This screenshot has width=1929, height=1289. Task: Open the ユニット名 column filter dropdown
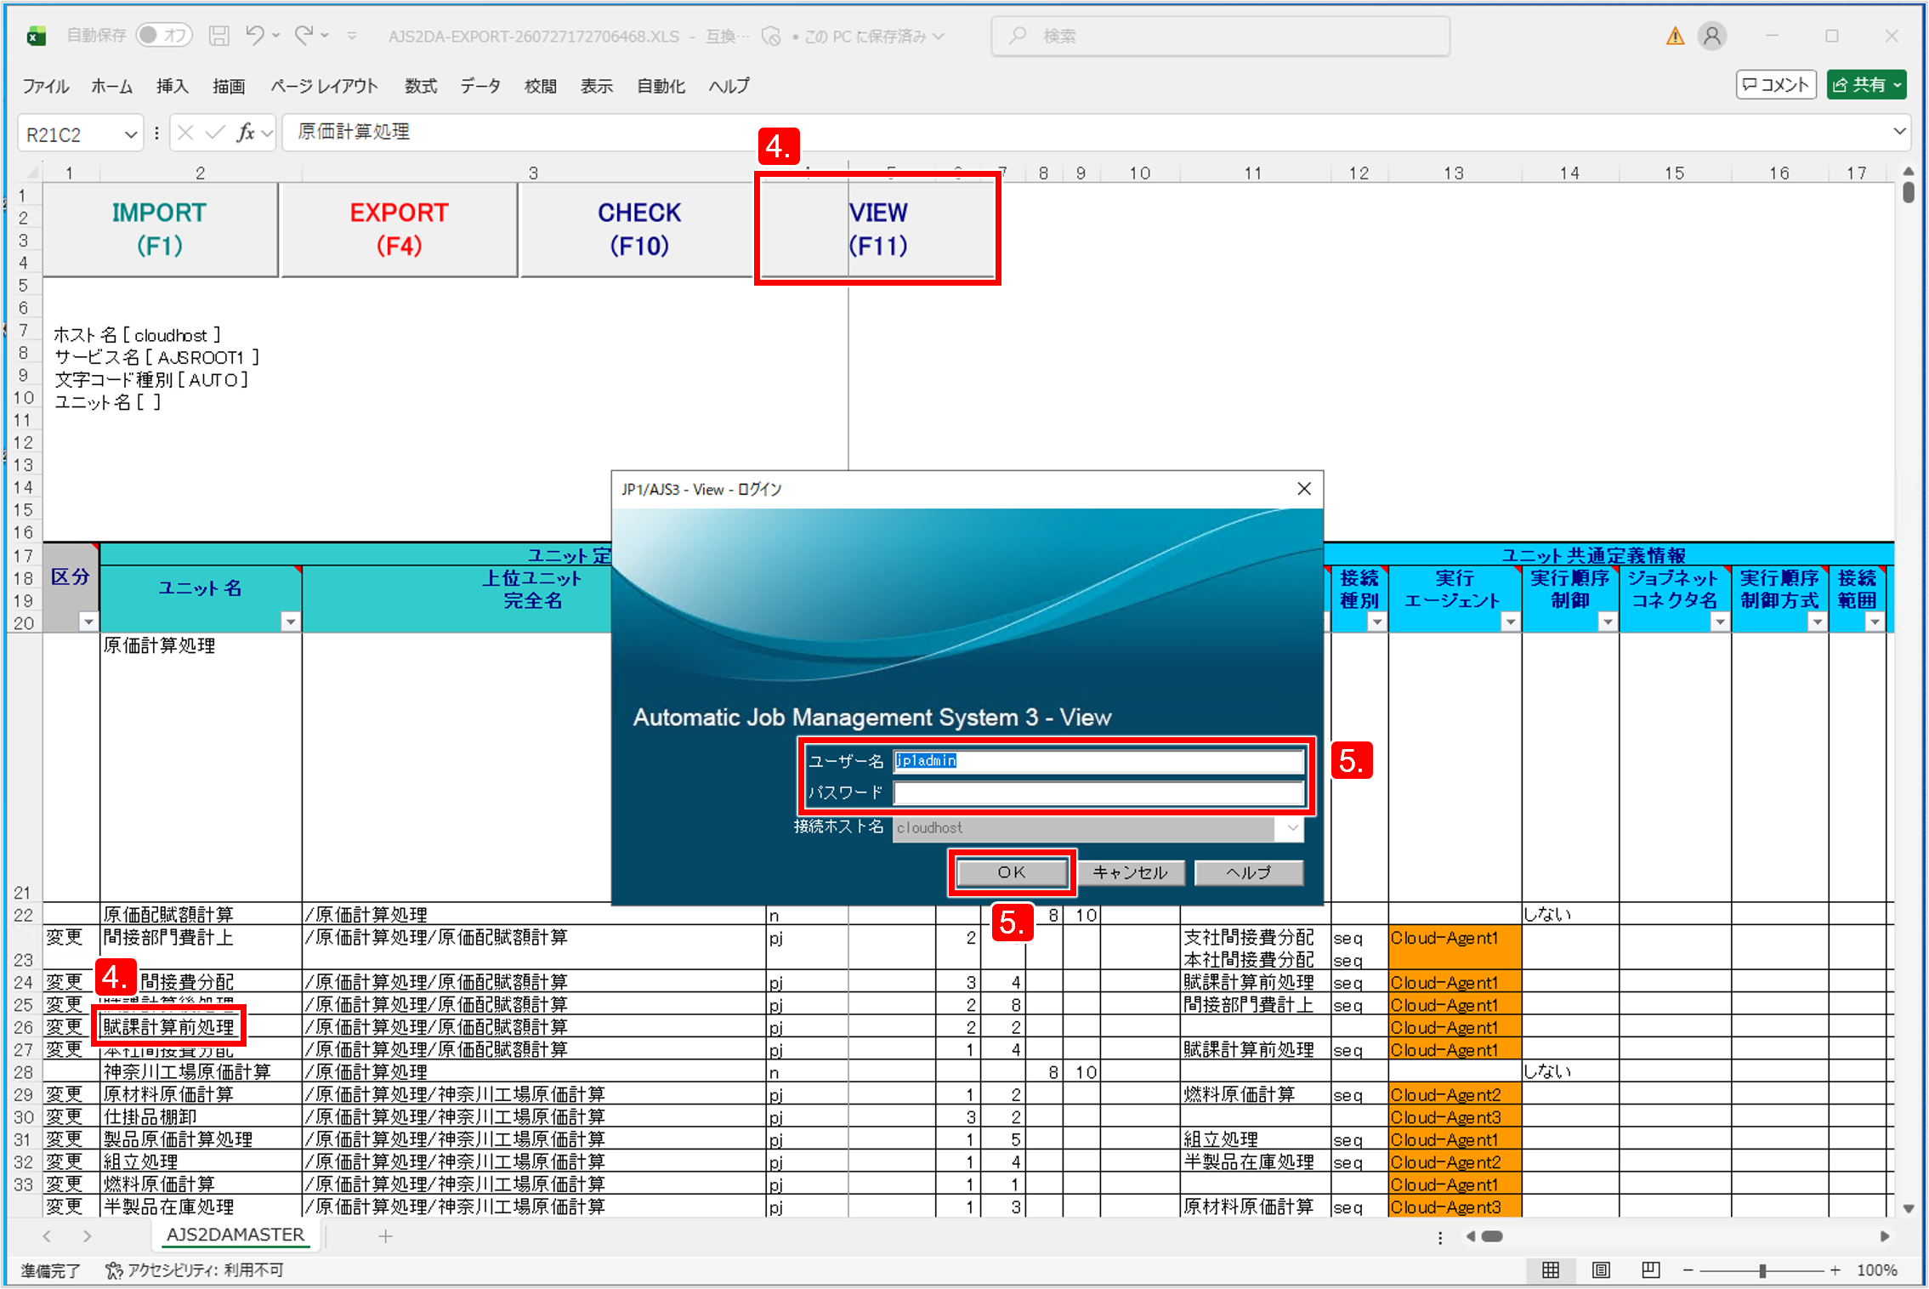pyautogui.click(x=291, y=622)
